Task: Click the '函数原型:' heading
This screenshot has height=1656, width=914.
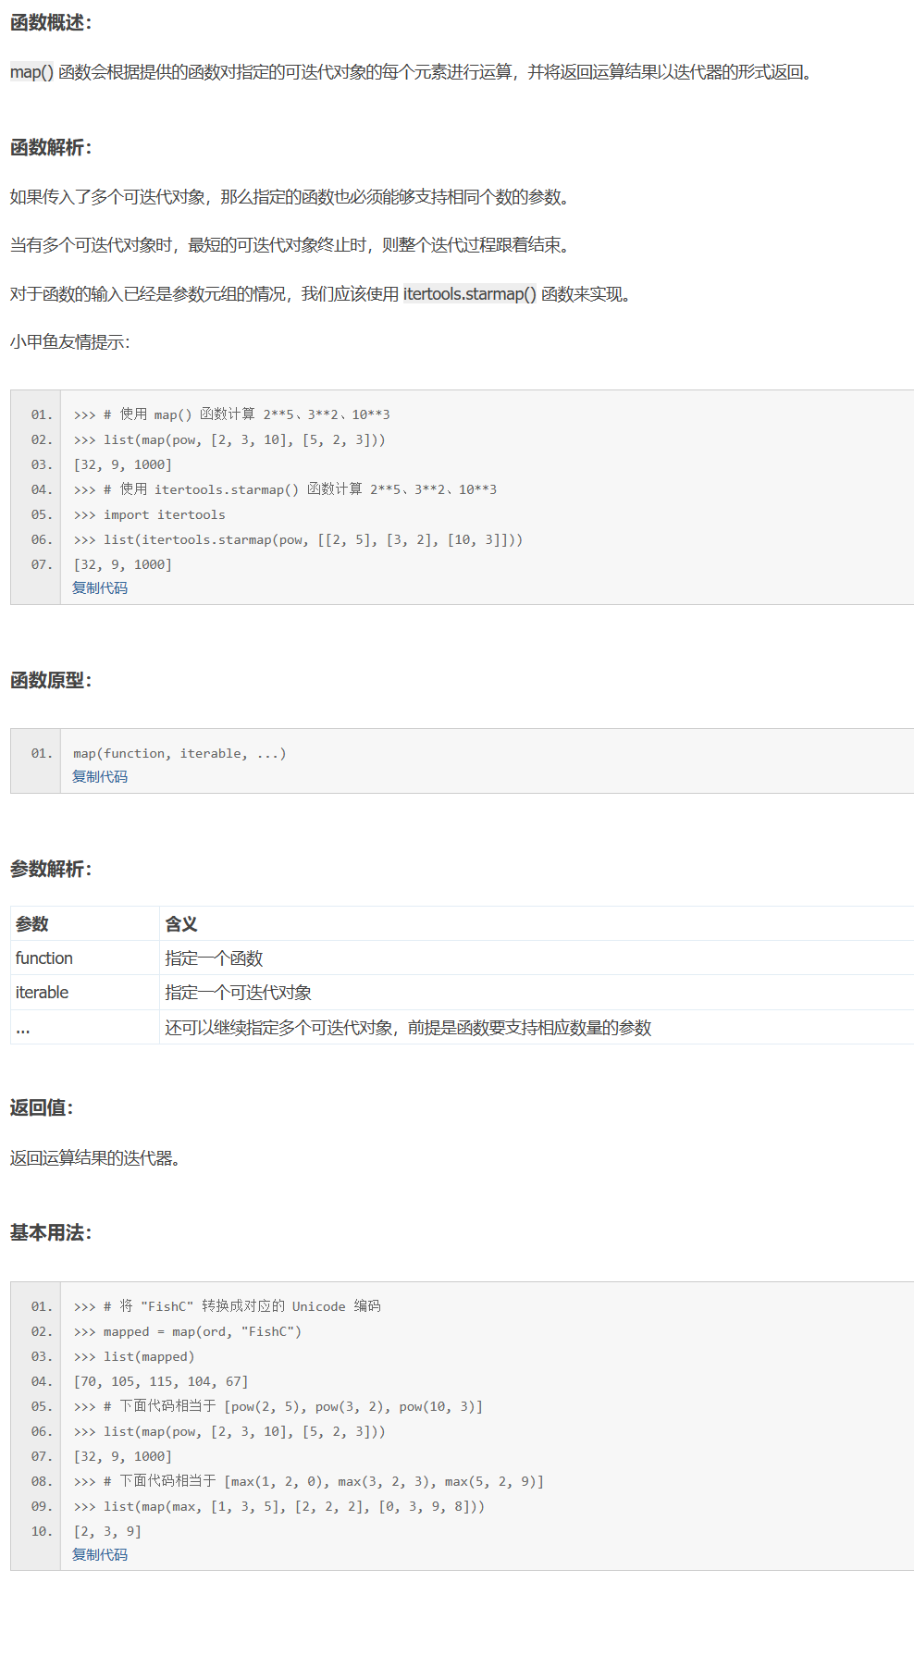Action: [x=51, y=681]
